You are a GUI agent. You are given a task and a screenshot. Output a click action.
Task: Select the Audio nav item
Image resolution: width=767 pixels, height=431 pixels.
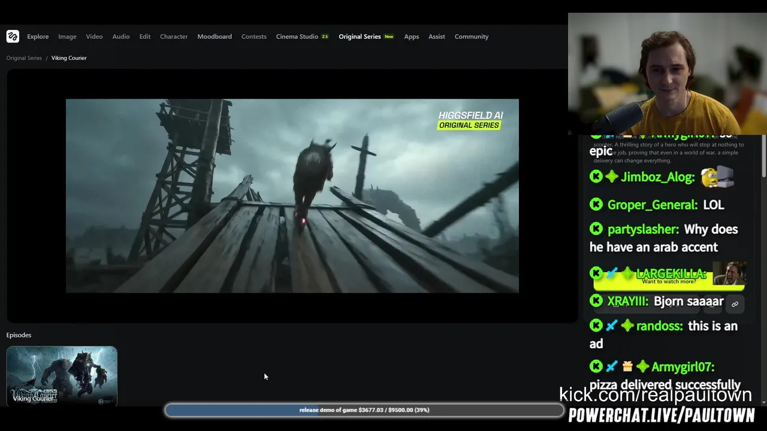(121, 37)
